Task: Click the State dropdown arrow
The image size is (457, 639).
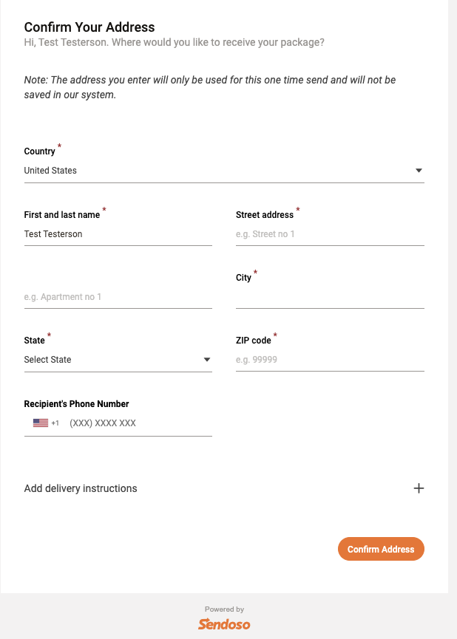Action: coord(207,360)
